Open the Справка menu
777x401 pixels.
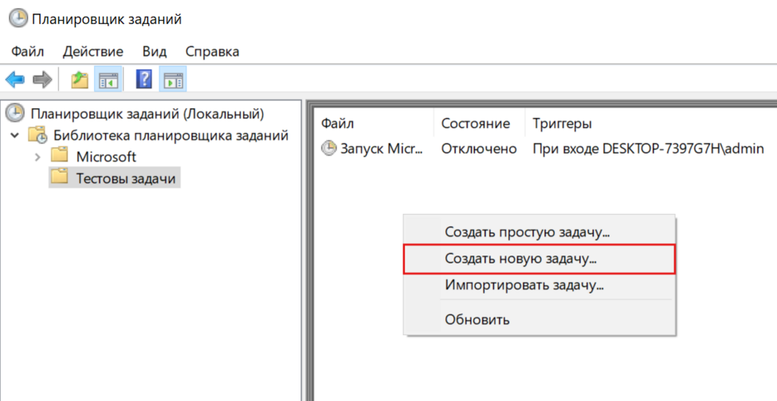[x=212, y=52]
